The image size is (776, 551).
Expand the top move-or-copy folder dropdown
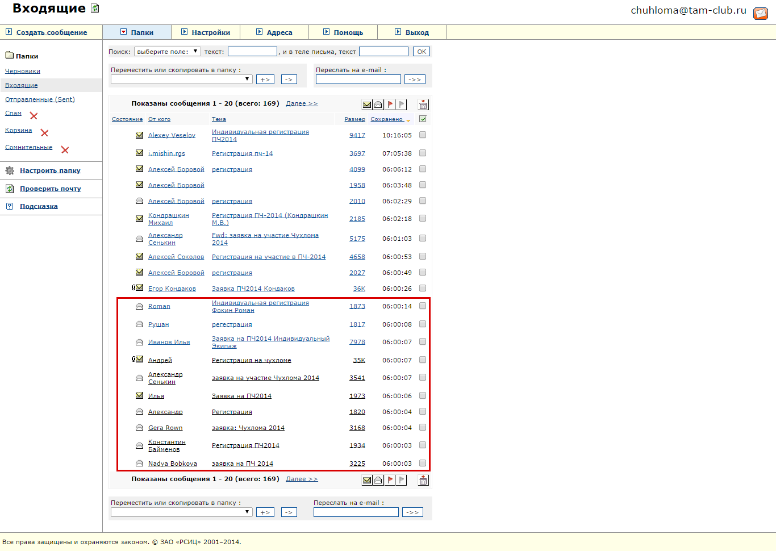coord(182,80)
